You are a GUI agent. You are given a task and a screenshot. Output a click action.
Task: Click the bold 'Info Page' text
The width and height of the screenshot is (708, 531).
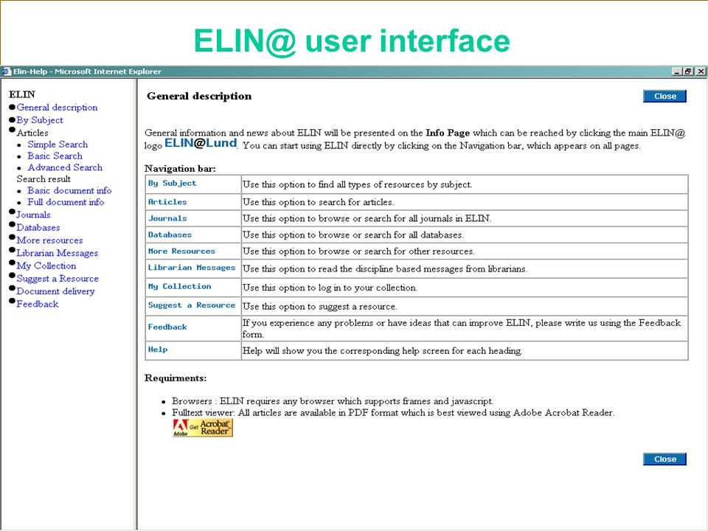448,133
